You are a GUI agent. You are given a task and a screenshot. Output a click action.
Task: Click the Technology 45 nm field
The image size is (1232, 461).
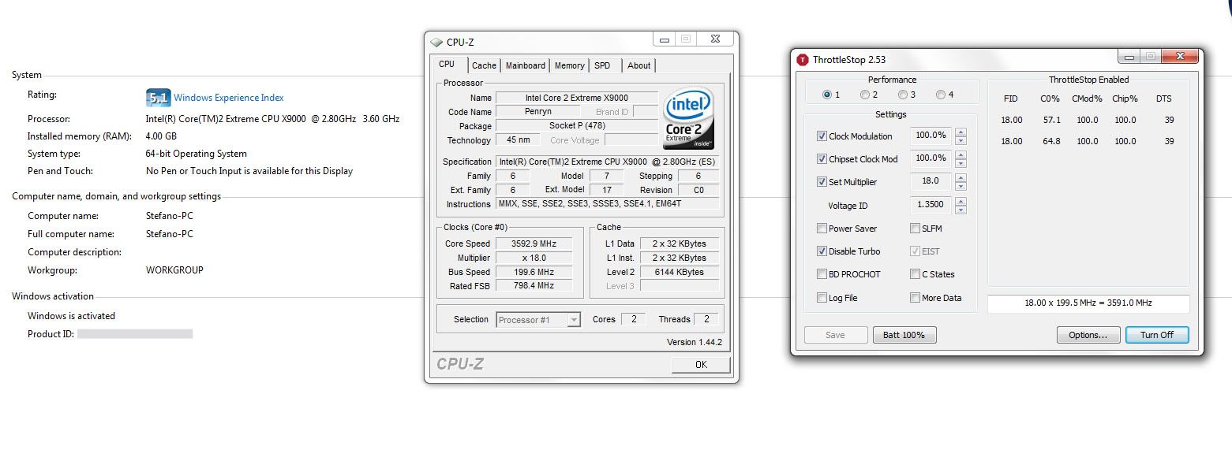519,140
